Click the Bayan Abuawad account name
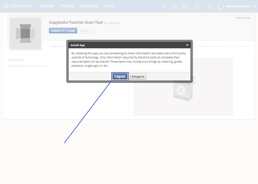Screen dimensions: 258x184 coord(237,6)
